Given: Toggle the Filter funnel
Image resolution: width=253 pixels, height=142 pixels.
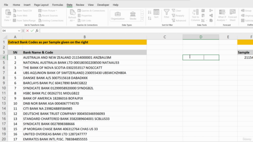Looking at the screenshot, I should [x=166, y=14].
